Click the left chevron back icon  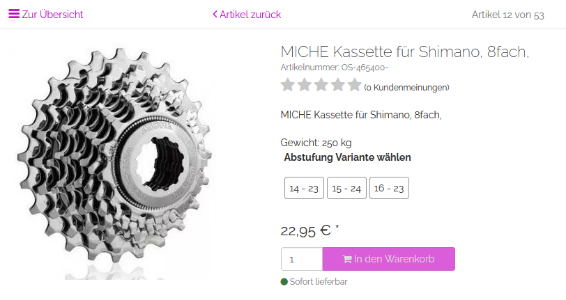[215, 15]
